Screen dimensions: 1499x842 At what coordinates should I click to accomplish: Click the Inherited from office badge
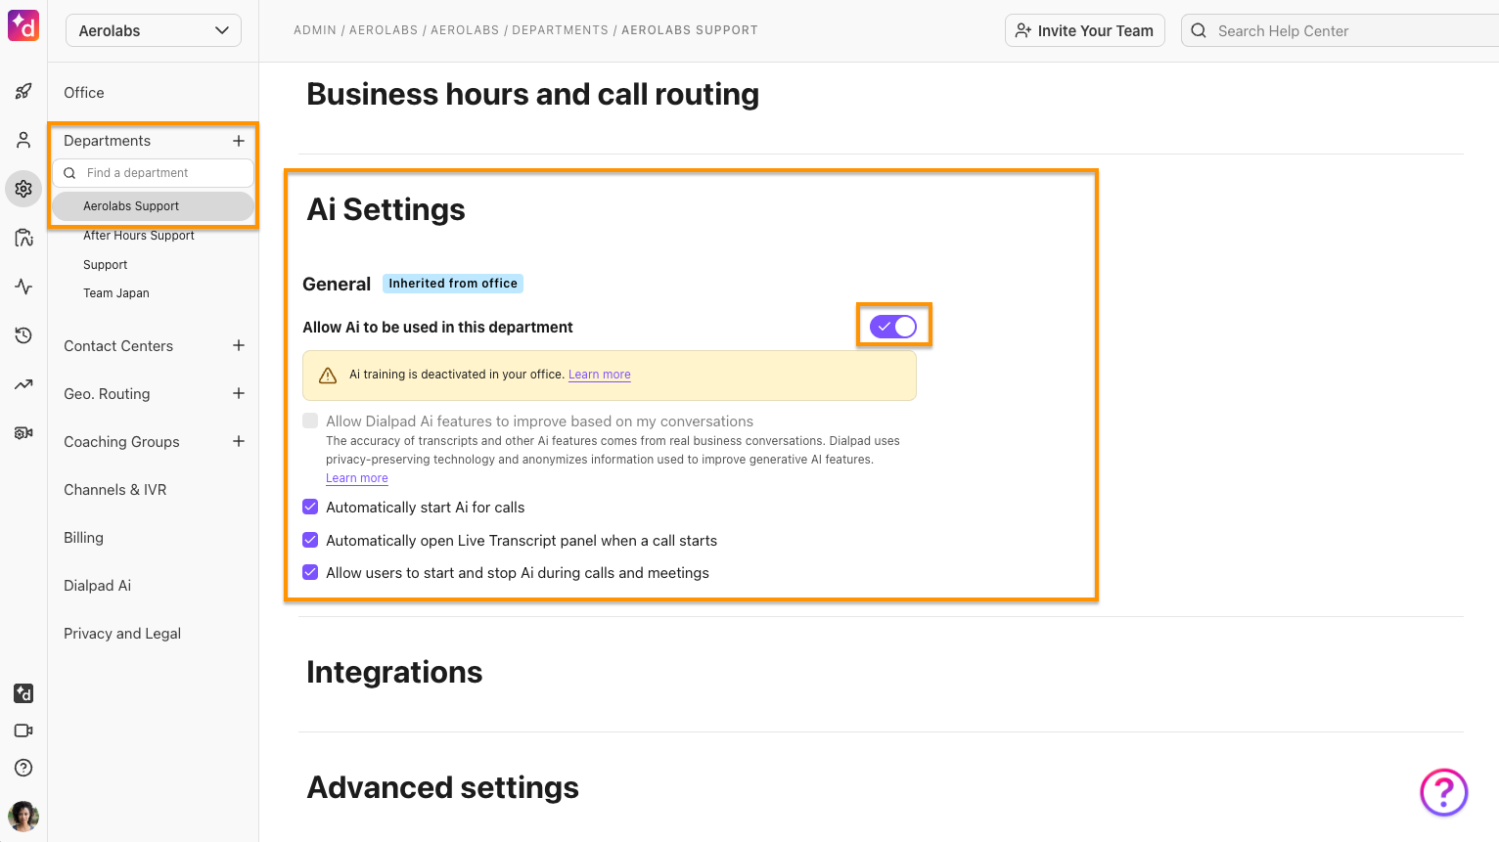453,284
